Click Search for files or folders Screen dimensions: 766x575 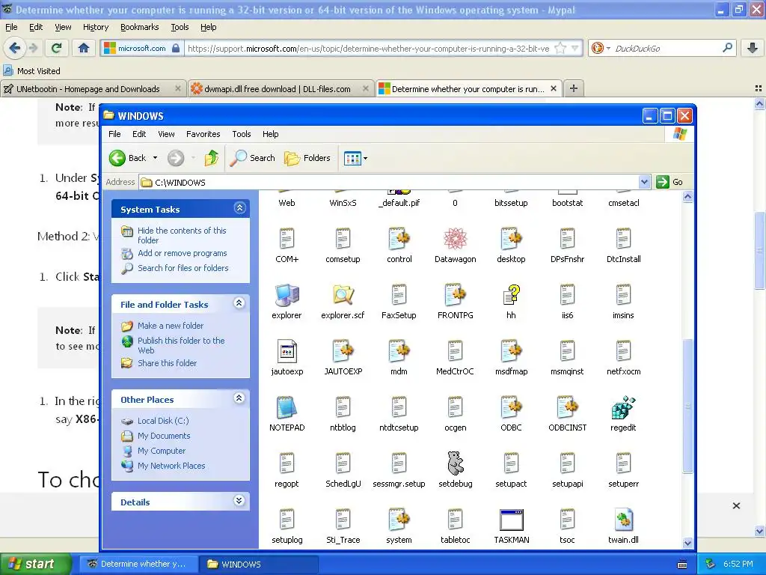[x=183, y=268]
